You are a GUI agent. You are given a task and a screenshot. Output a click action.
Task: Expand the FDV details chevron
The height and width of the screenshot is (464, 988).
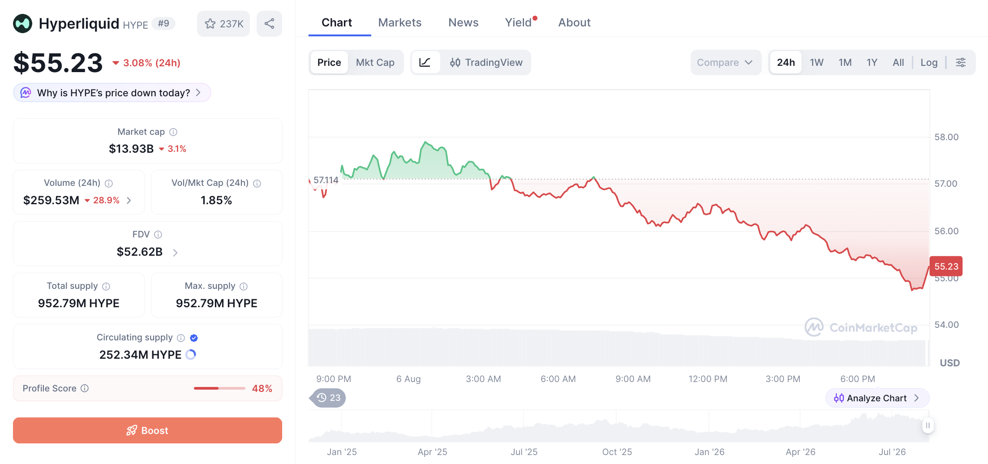(x=175, y=253)
